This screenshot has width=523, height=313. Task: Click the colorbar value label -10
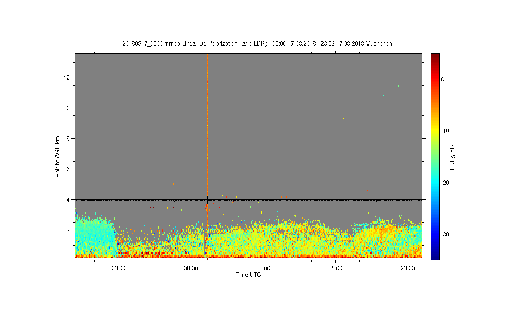445,131
